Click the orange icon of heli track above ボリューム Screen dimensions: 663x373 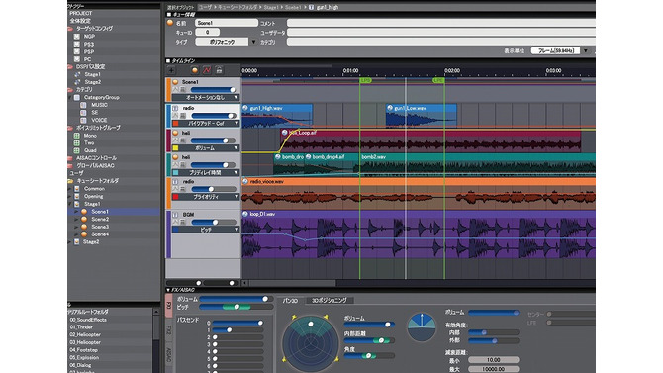coord(175,133)
